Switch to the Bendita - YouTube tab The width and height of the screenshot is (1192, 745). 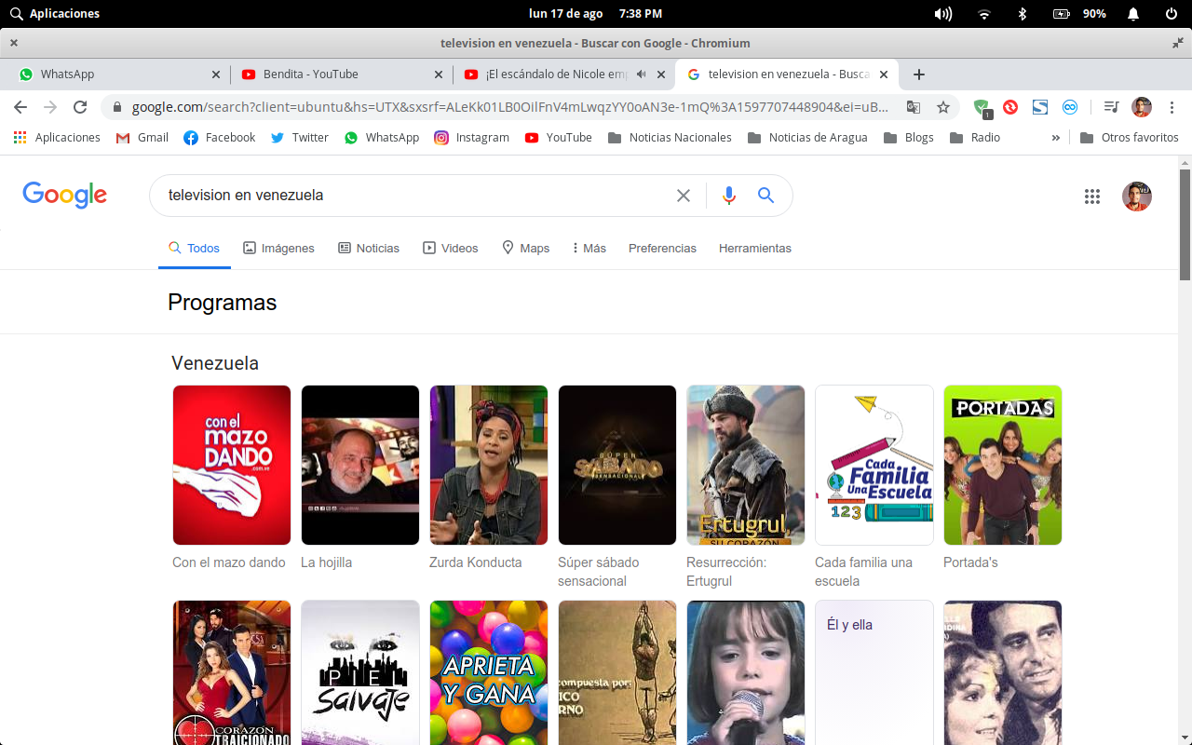point(341,74)
